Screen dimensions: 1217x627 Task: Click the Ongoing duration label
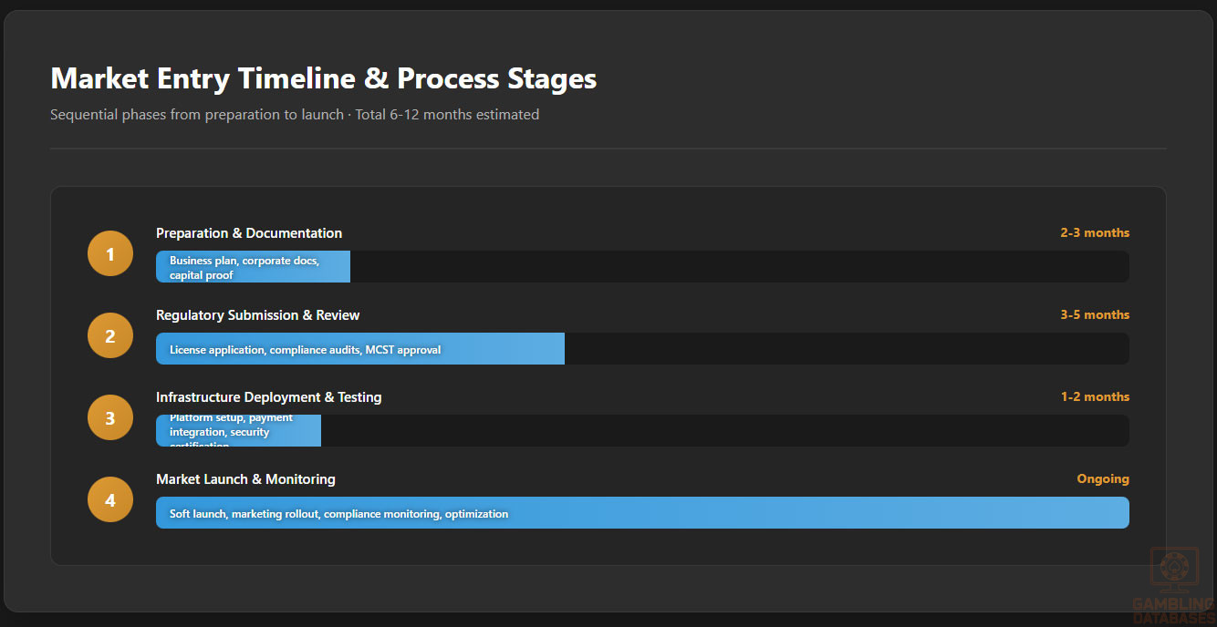(1102, 479)
